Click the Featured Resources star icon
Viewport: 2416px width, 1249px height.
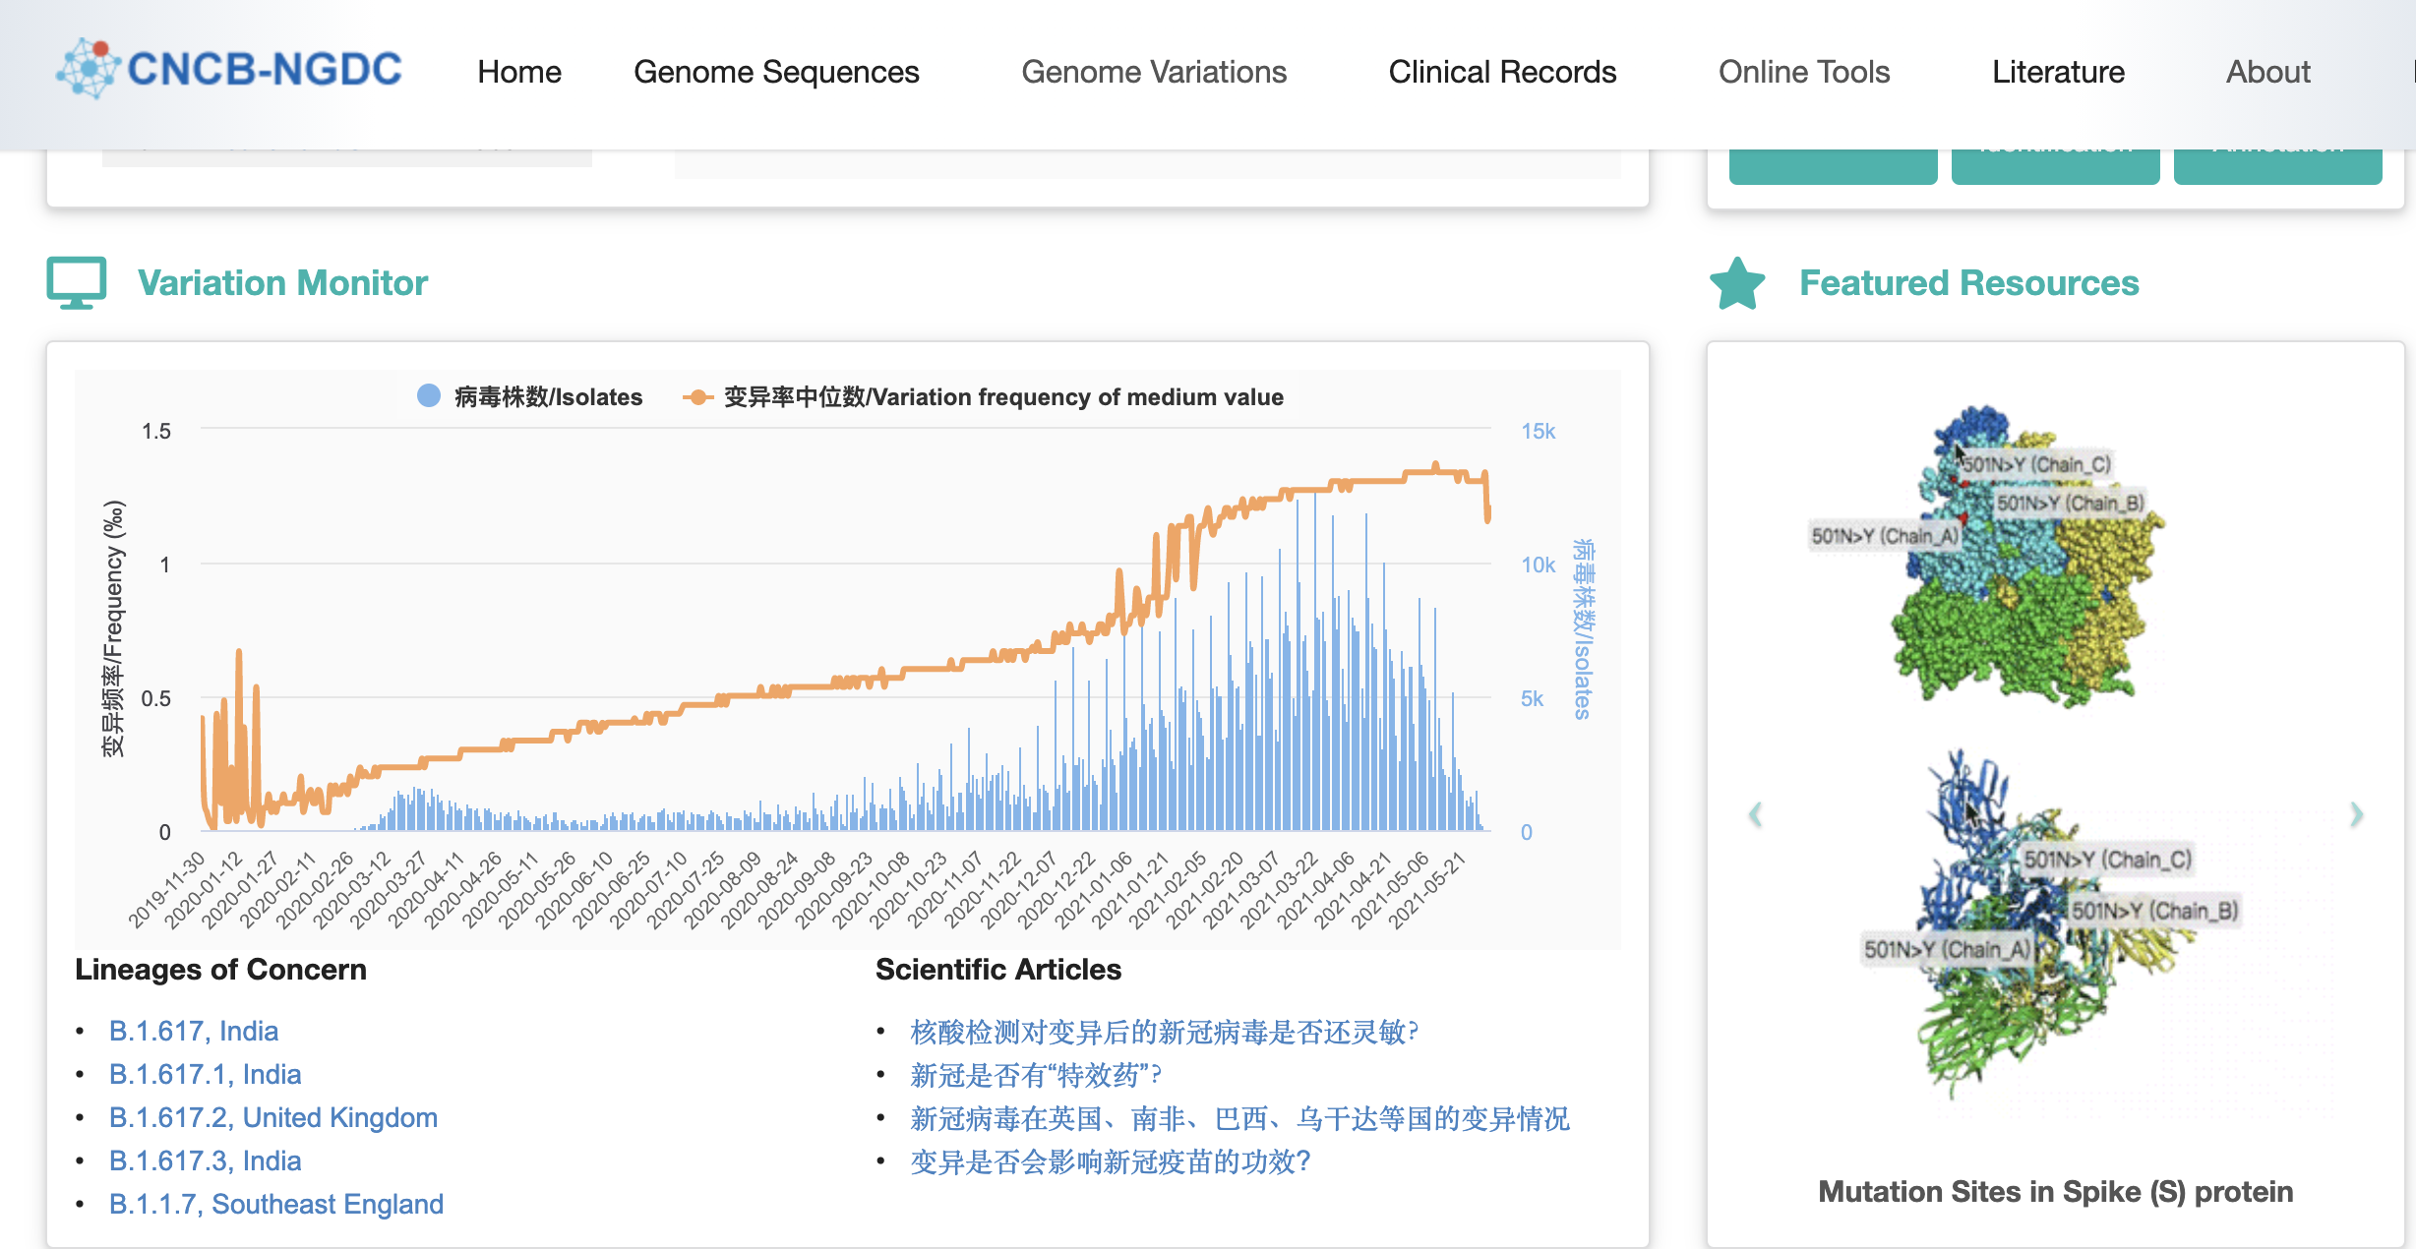tap(1737, 283)
